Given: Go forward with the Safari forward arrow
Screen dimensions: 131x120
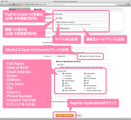Looking at the screenshot, I should [6, 4].
